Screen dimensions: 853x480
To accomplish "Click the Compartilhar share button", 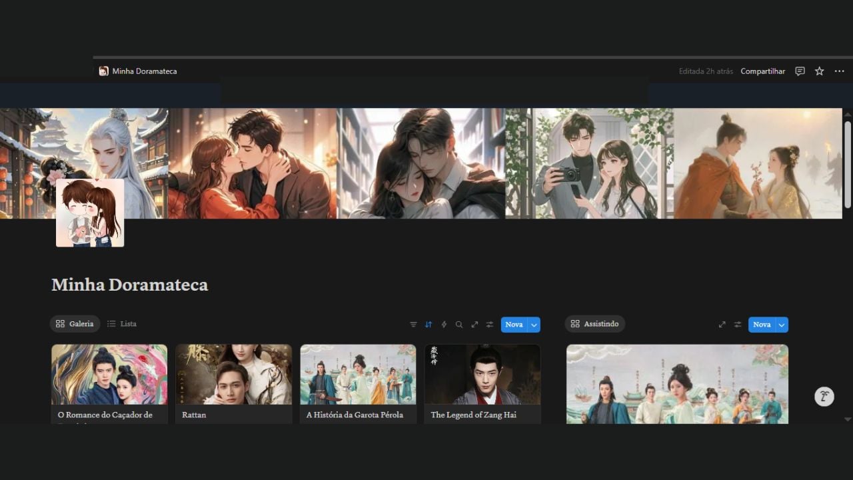I will [x=763, y=71].
